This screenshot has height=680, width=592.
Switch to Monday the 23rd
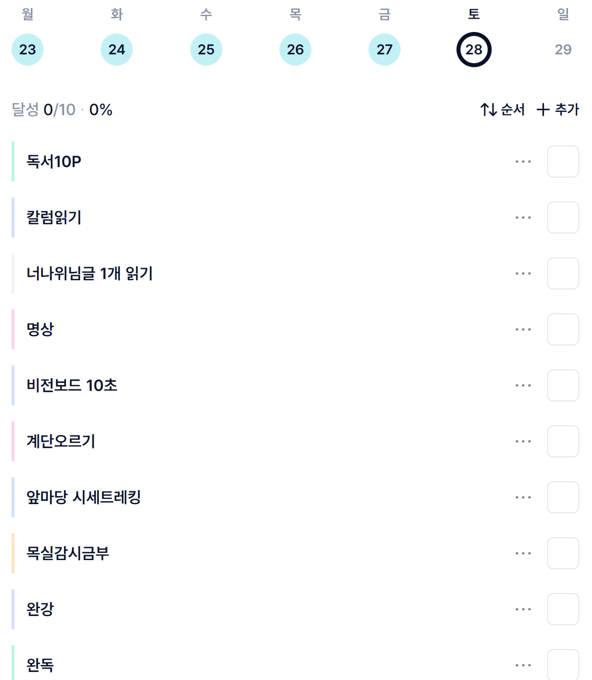point(27,50)
